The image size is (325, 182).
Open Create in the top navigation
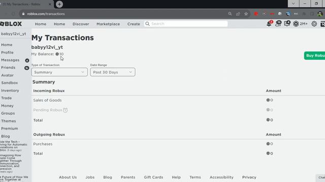(x=134, y=24)
